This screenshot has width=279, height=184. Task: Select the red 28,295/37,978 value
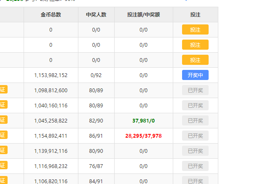click(143, 136)
